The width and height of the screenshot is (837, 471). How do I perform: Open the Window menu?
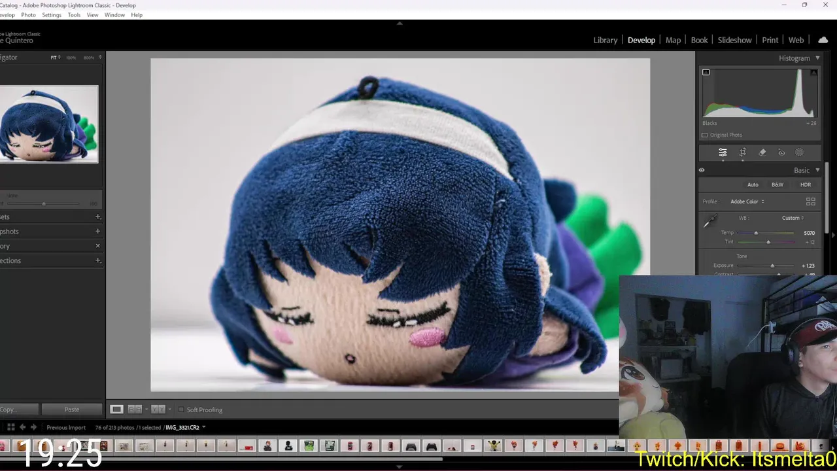(x=114, y=15)
